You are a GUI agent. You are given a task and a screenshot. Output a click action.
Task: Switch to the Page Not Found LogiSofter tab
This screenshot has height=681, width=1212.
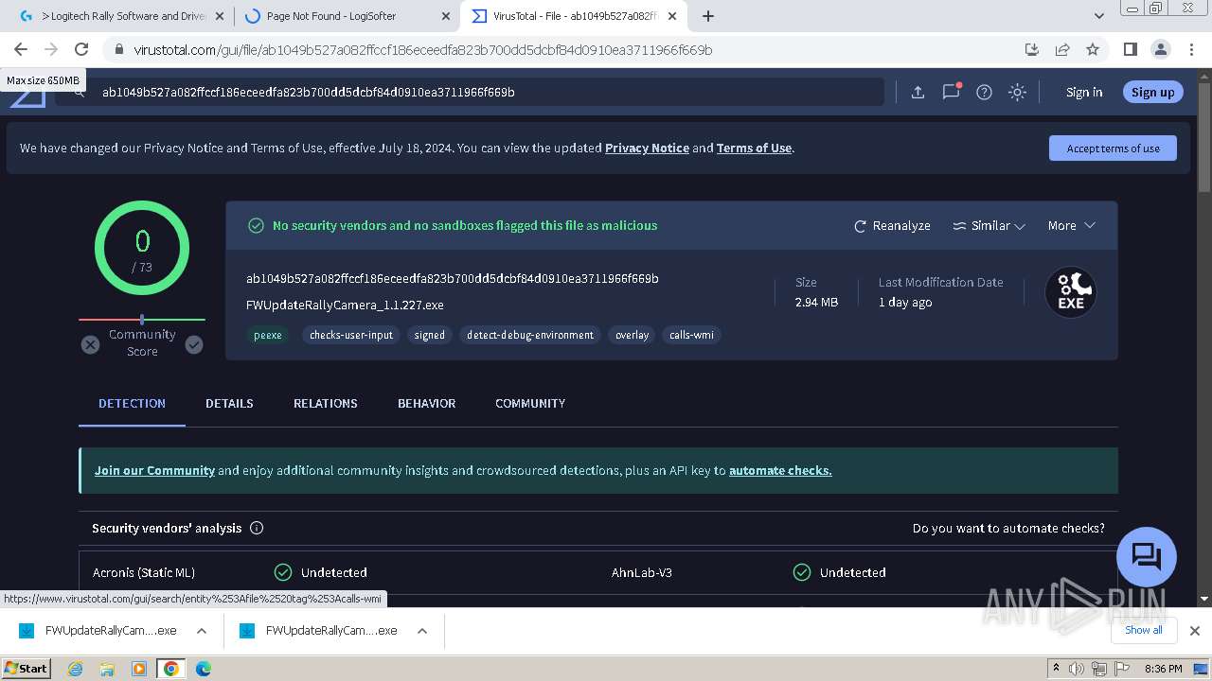click(348, 16)
